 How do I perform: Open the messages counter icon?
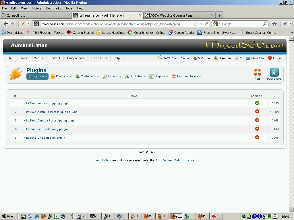click(237, 58)
